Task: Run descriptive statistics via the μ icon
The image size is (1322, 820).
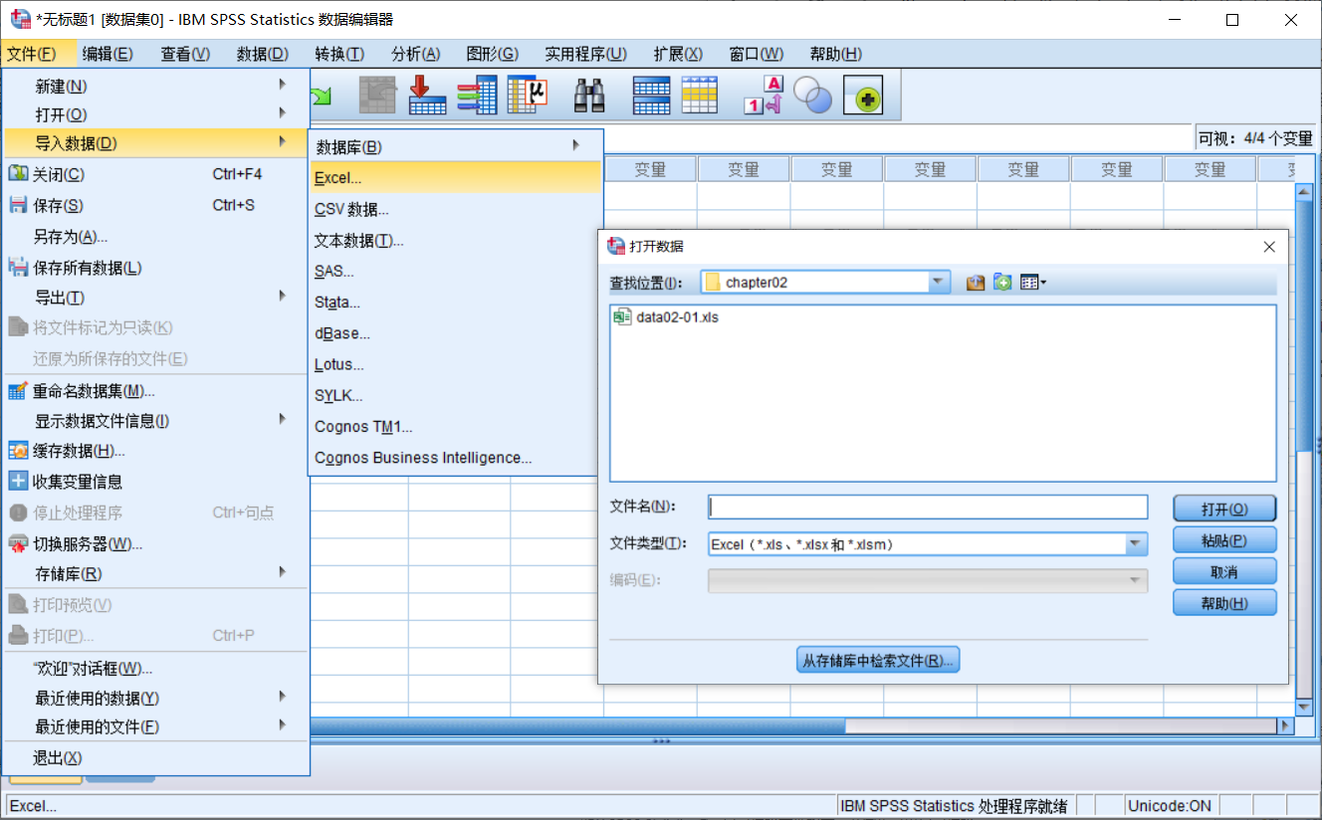Action: [x=528, y=96]
